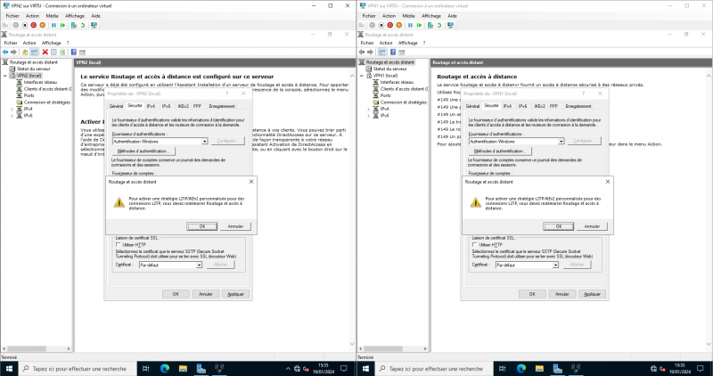Image resolution: width=713 pixels, height=376 pixels.
Task: Click Turn Off icon in VPN2 VM toolbar
Action: [x=25, y=26]
